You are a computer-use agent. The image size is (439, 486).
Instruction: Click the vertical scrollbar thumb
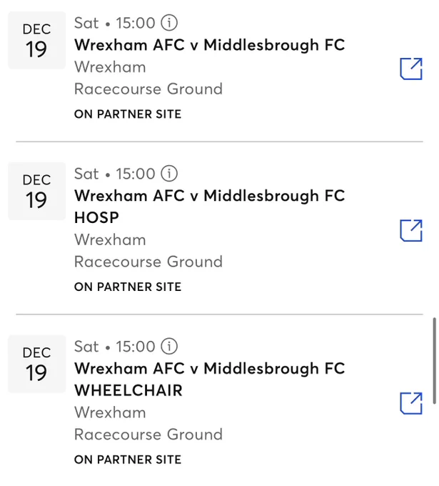click(434, 361)
